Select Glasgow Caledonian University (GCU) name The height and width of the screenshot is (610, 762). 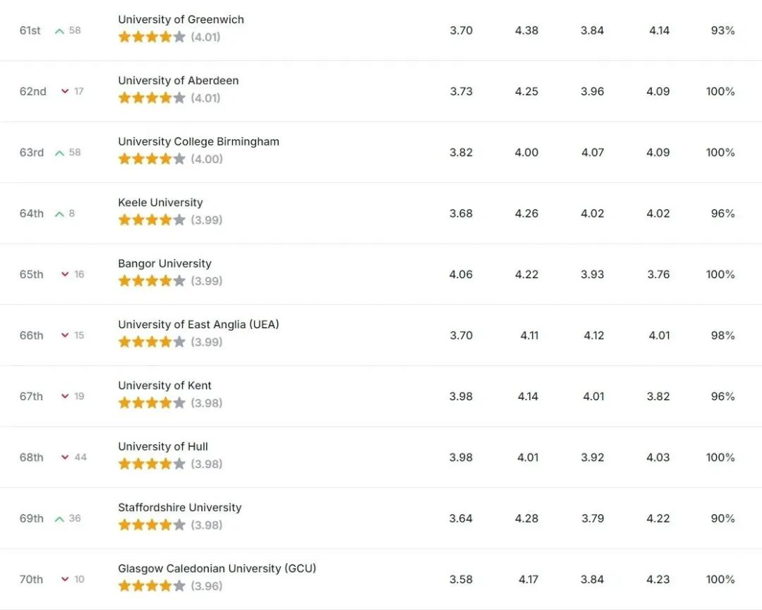pyautogui.click(x=217, y=568)
